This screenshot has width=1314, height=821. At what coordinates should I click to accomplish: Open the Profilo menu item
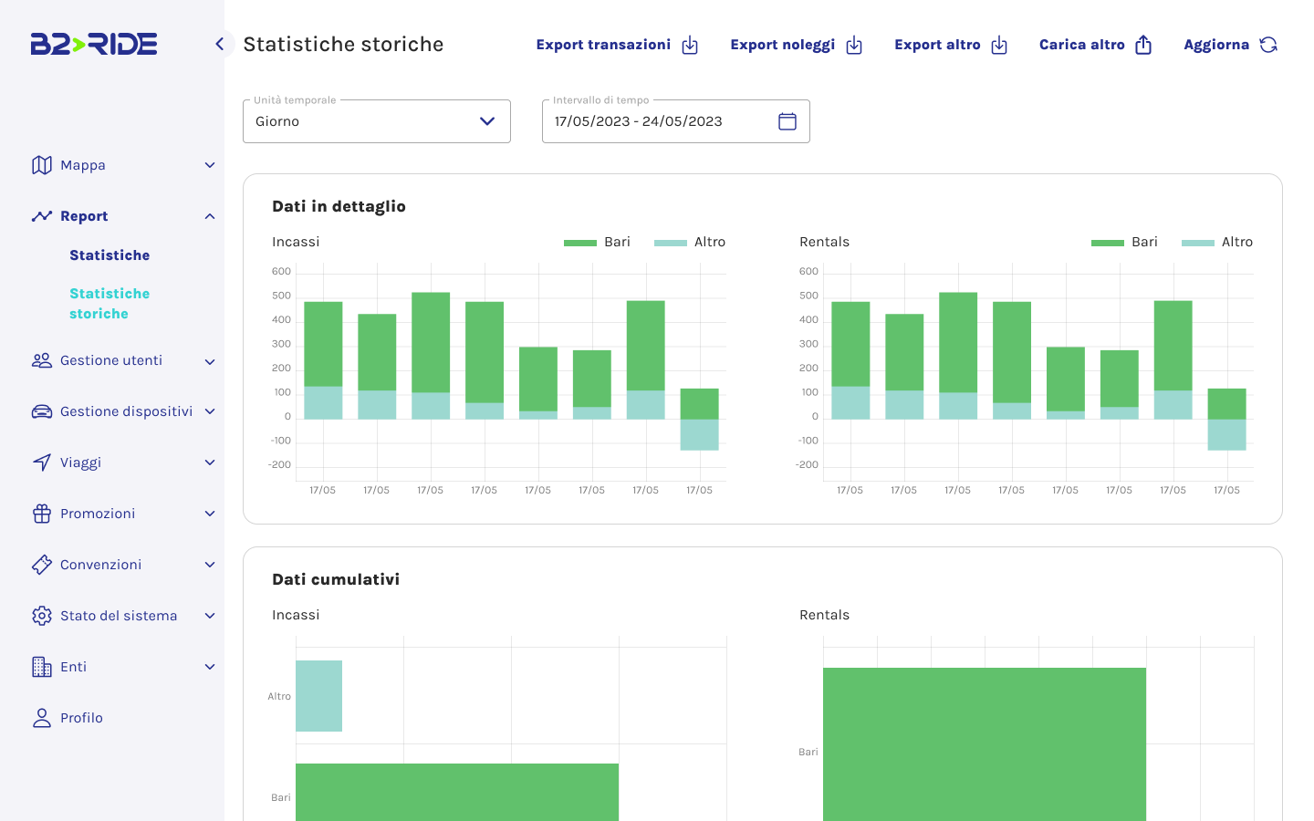81,718
